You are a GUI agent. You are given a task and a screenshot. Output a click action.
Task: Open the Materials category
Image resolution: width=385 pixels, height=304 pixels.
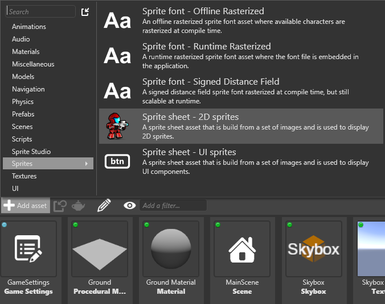point(26,52)
